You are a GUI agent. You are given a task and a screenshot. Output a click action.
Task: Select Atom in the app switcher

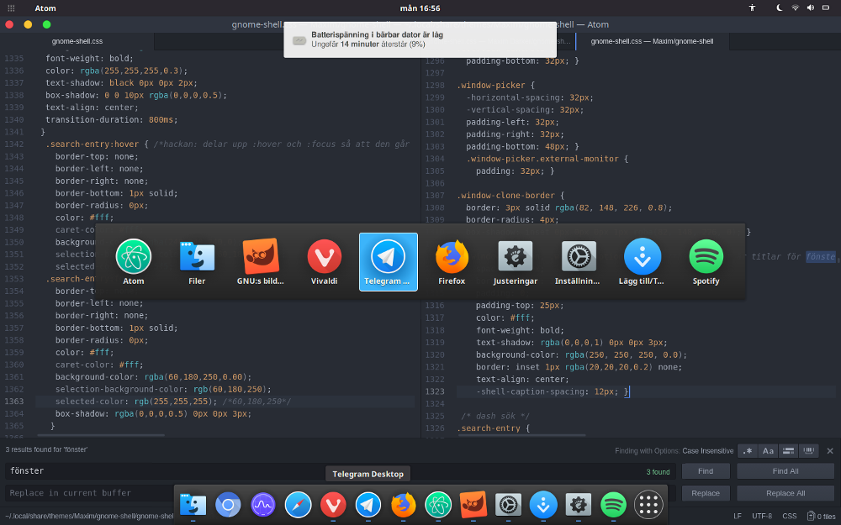click(x=134, y=262)
